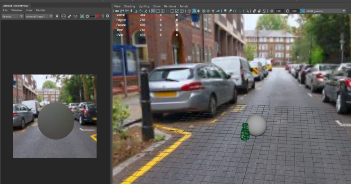Toggle the safe action display
The height and width of the screenshot is (184, 351).
177,11
